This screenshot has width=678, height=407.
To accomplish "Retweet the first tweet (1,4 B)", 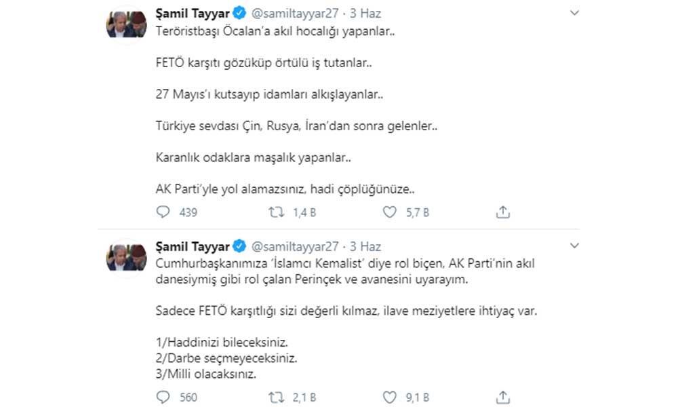I will click(277, 212).
